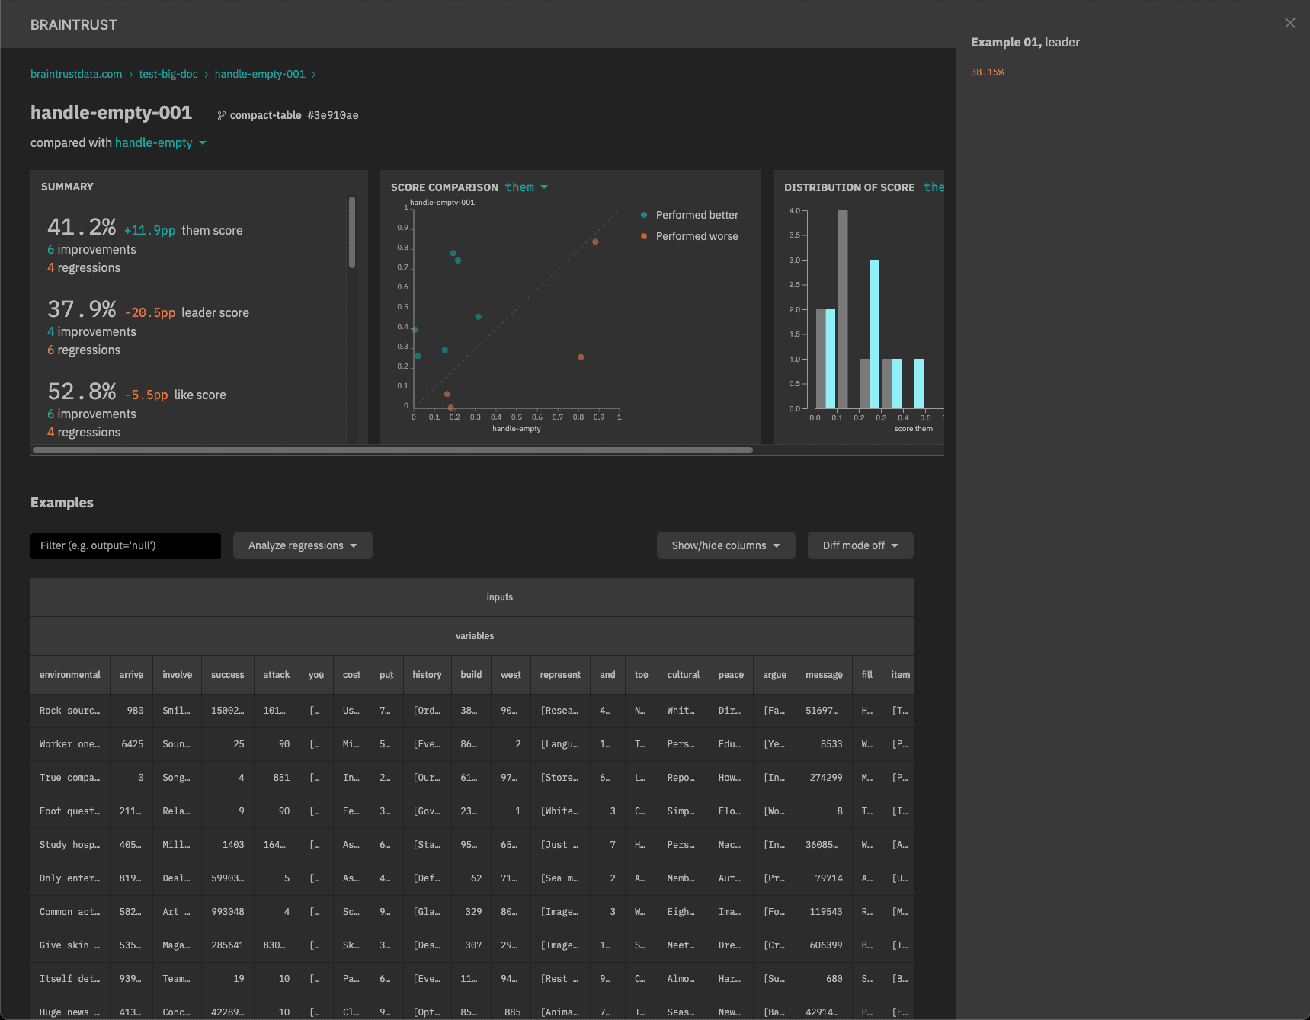The width and height of the screenshot is (1310, 1020).
Task: Close the Example 01 side panel
Action: coord(1289,23)
